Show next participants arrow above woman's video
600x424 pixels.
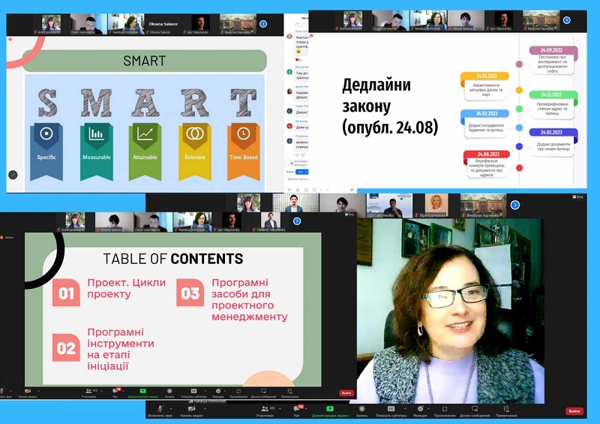point(515,205)
